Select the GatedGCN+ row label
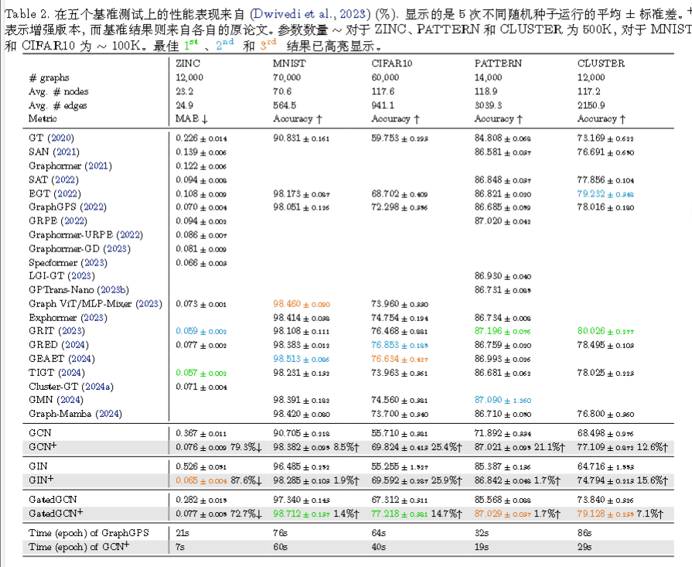 [x=56, y=512]
